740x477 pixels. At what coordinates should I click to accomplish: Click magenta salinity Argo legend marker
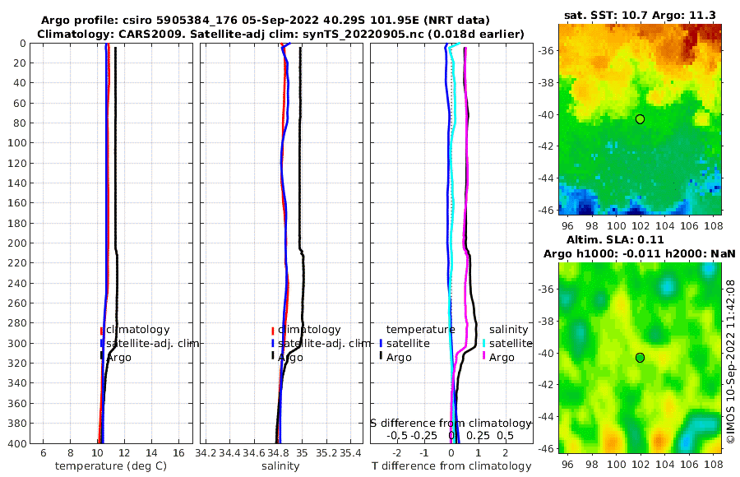tap(483, 355)
